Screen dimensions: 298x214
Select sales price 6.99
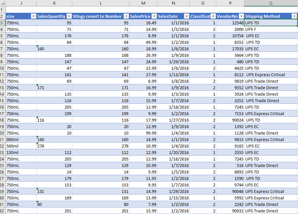tap(143, 81)
